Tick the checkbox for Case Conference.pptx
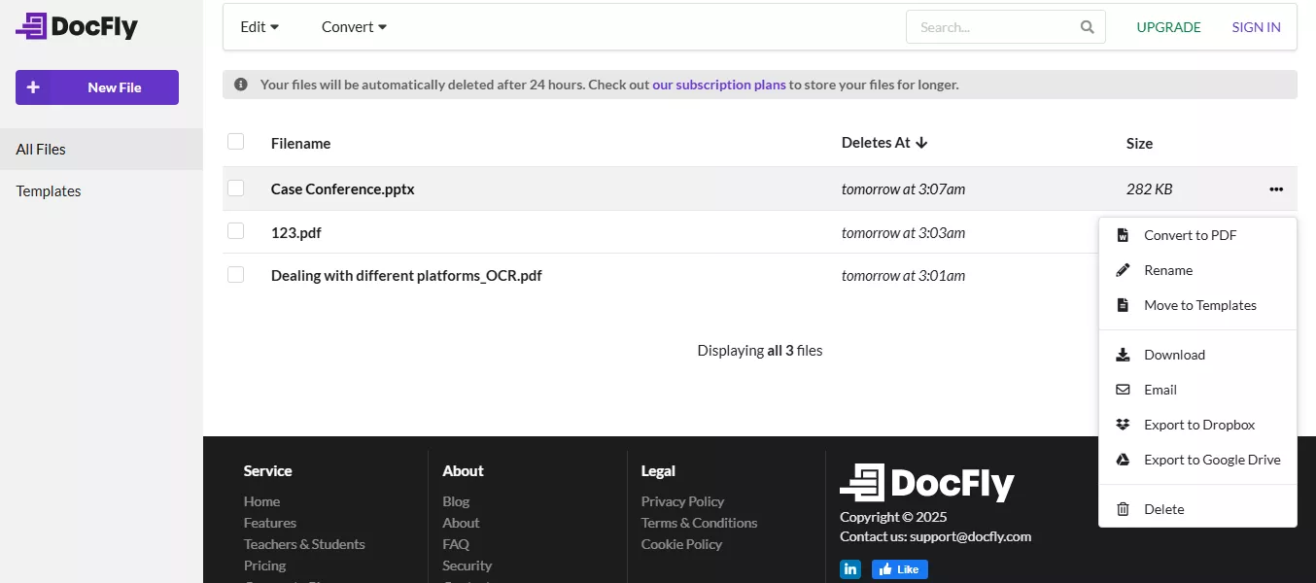This screenshot has width=1316, height=583. [x=235, y=189]
